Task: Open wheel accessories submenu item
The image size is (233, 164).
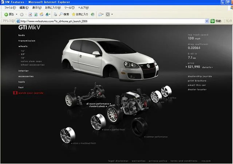Action: 32,65
